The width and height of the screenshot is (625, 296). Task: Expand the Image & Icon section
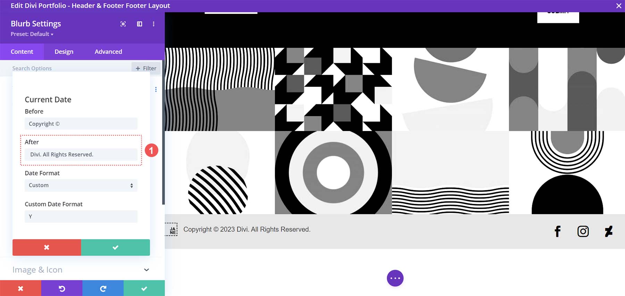[x=81, y=270]
